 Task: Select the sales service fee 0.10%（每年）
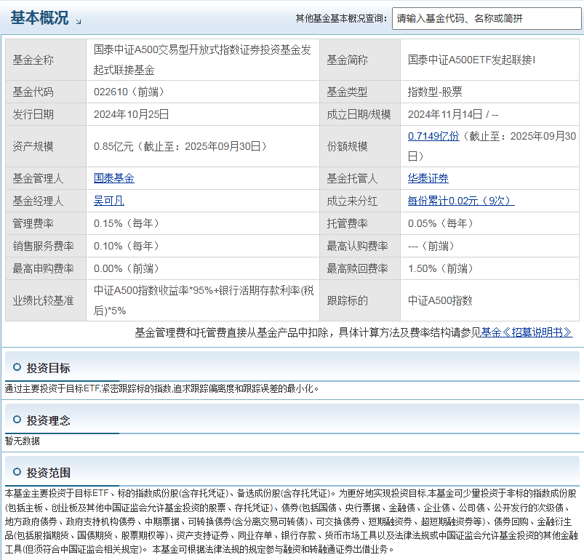tap(127, 246)
